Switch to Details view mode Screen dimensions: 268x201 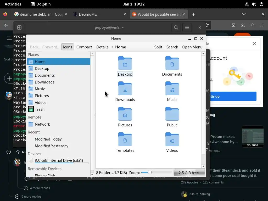point(102,47)
